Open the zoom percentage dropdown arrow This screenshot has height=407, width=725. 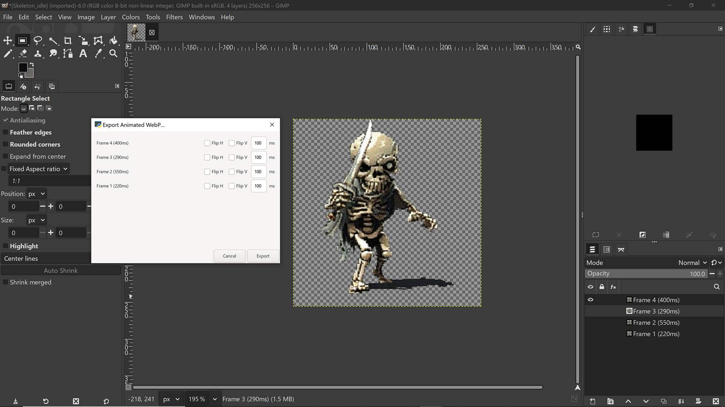coord(214,399)
